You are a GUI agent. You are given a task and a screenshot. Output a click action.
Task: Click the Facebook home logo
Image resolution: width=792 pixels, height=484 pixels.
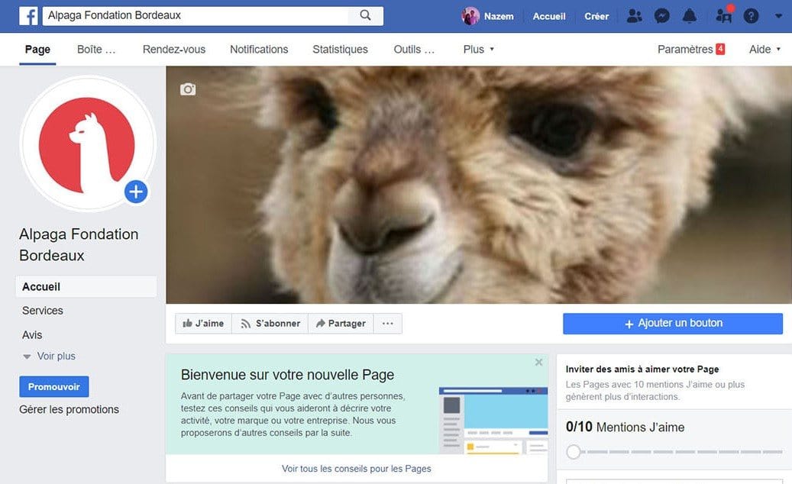(27, 15)
